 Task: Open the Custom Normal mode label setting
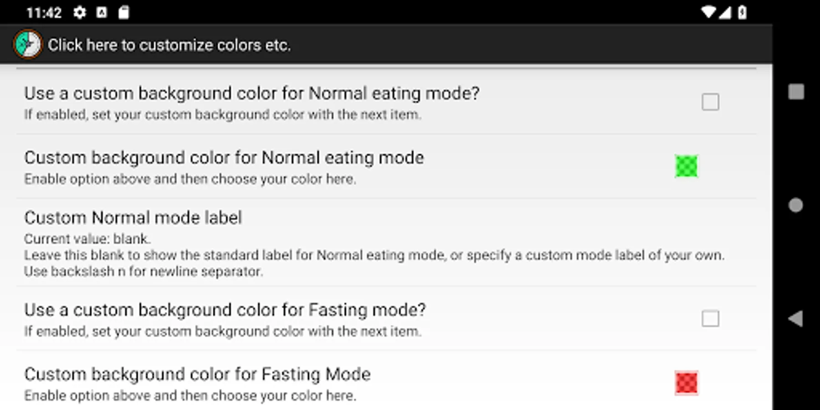click(x=133, y=218)
